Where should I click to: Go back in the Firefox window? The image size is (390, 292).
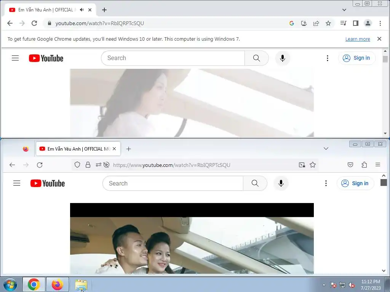click(x=12, y=165)
